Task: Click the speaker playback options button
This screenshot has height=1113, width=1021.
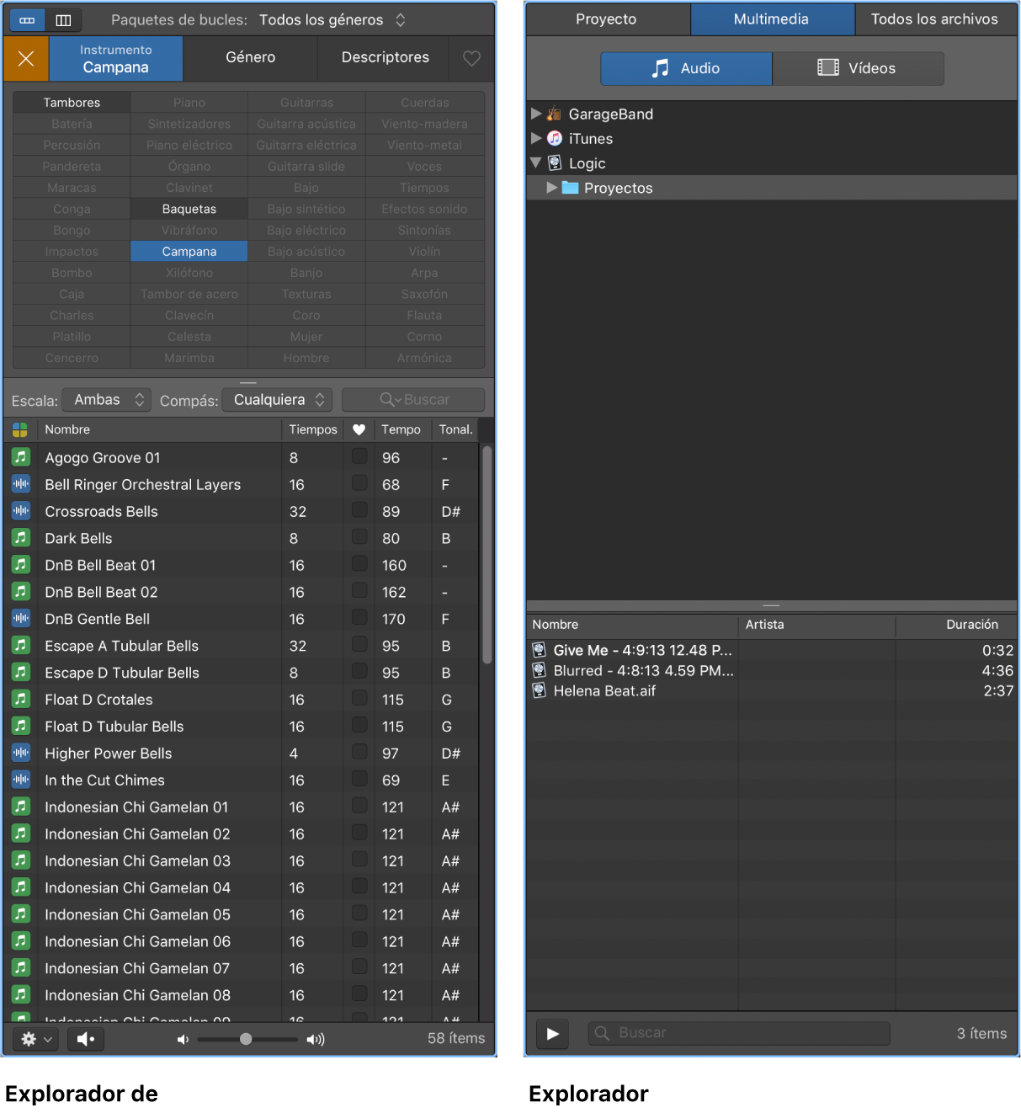Action: (x=85, y=1039)
